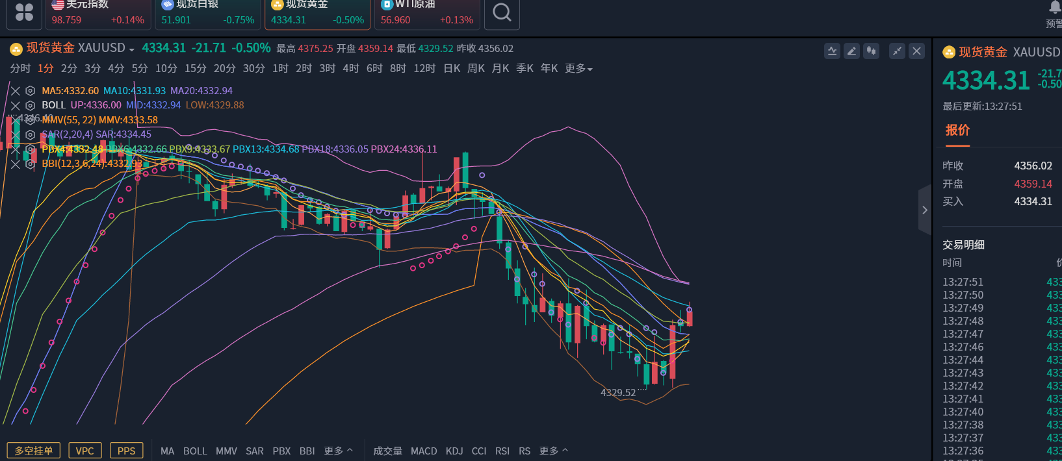Open settings gear for MA indicator
The height and width of the screenshot is (461, 1062).
(30, 91)
